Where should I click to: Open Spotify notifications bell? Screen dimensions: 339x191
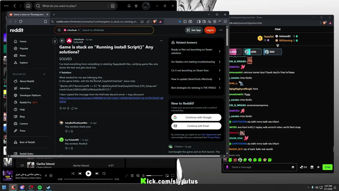129,6
